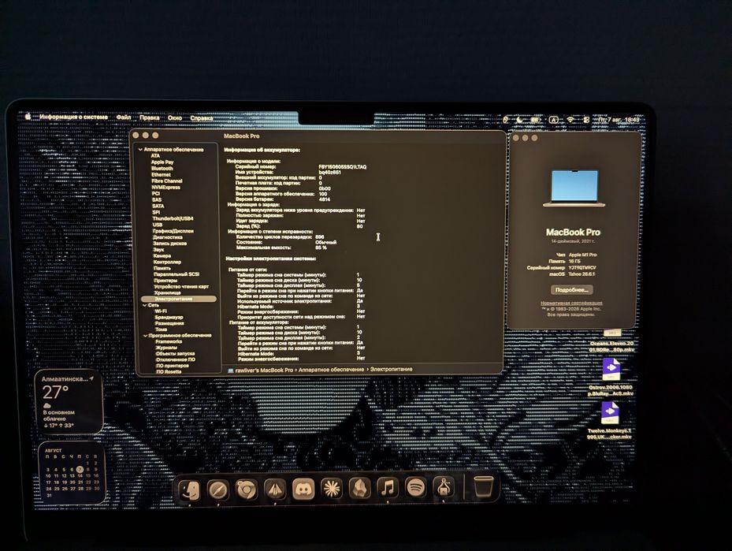Open Google Chrome in the Dock
Screen dimensions: 732x551
coord(247,490)
